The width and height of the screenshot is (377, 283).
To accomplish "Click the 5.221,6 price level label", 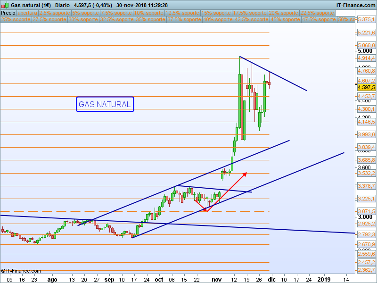I will click(366, 33).
